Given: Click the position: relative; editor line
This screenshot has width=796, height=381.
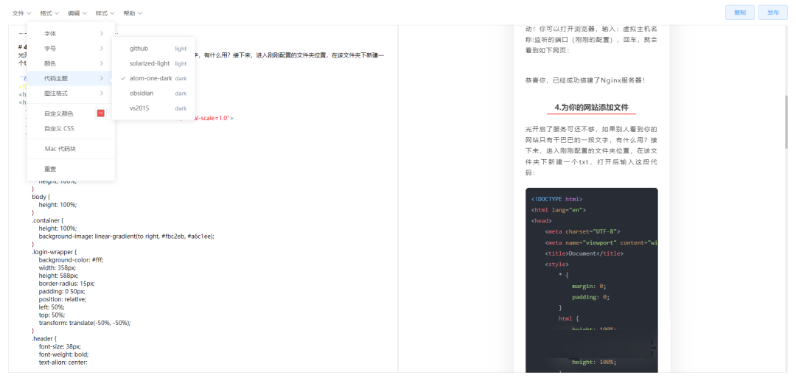Looking at the screenshot, I should coord(63,299).
